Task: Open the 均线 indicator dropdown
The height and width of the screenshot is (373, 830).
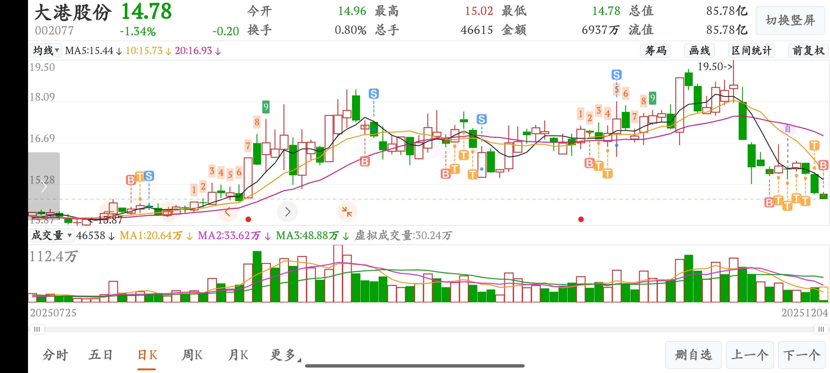Action: [46, 51]
